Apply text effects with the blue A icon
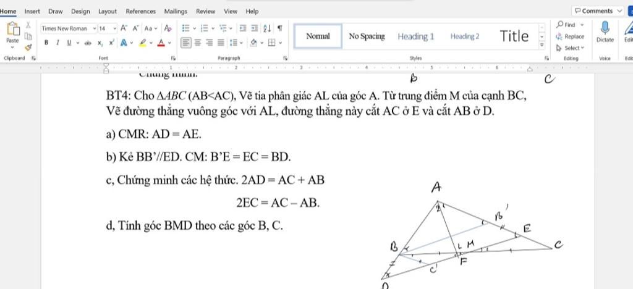 (124, 43)
